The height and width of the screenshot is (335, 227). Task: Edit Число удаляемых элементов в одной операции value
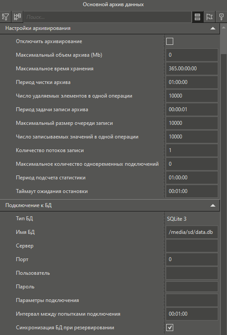tap(192, 96)
